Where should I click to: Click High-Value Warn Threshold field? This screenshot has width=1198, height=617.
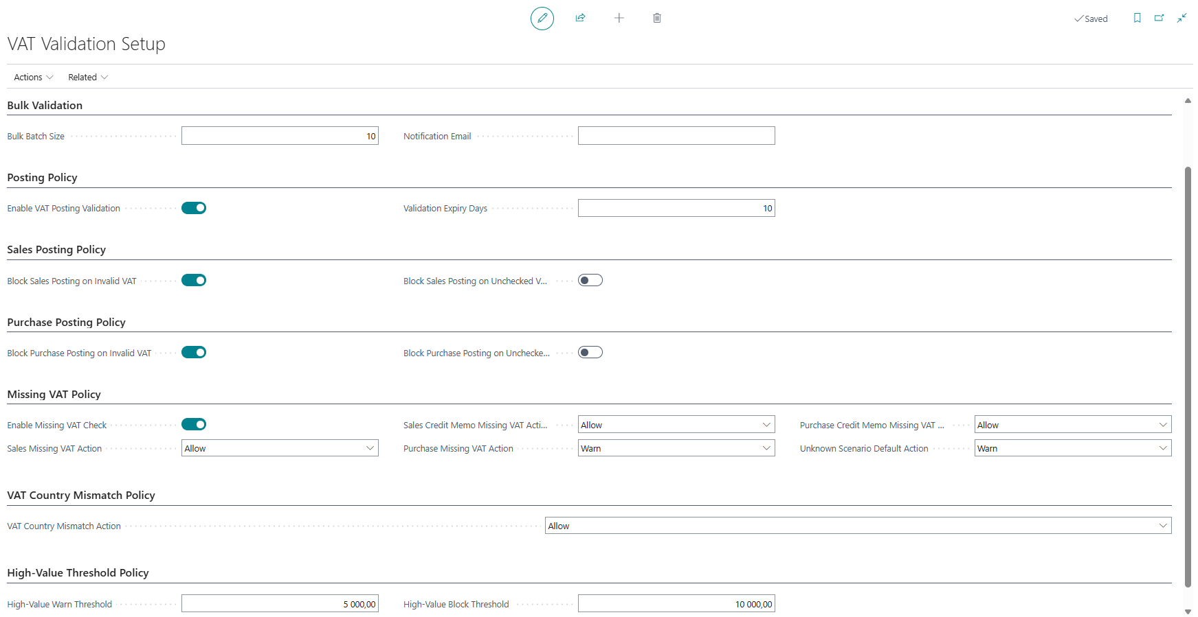tap(280, 604)
